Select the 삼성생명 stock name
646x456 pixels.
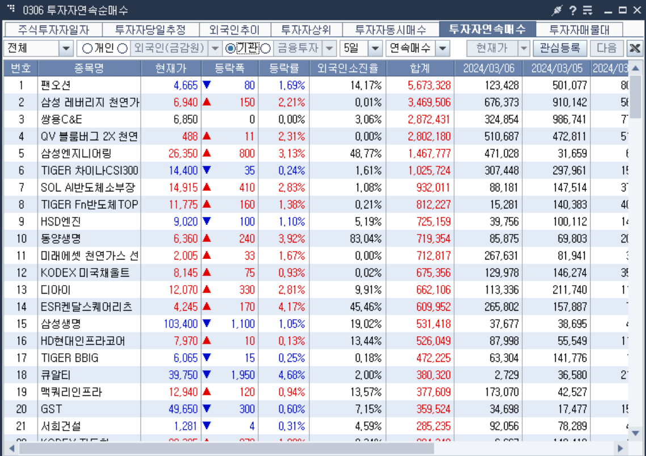tap(61, 324)
